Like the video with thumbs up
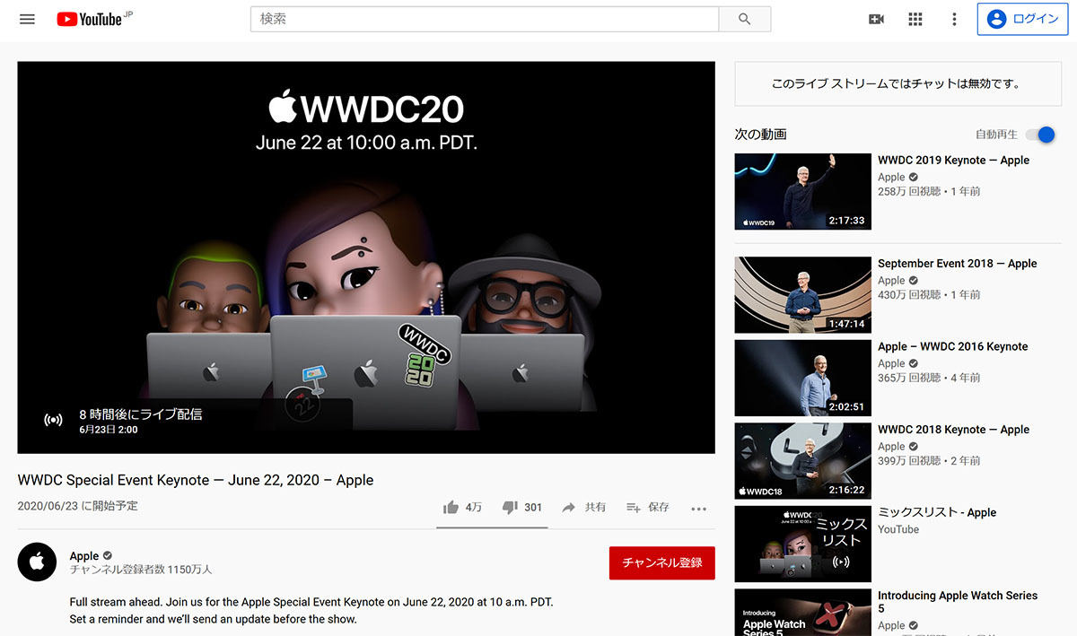Screen dimensions: 1077x636 pos(451,508)
